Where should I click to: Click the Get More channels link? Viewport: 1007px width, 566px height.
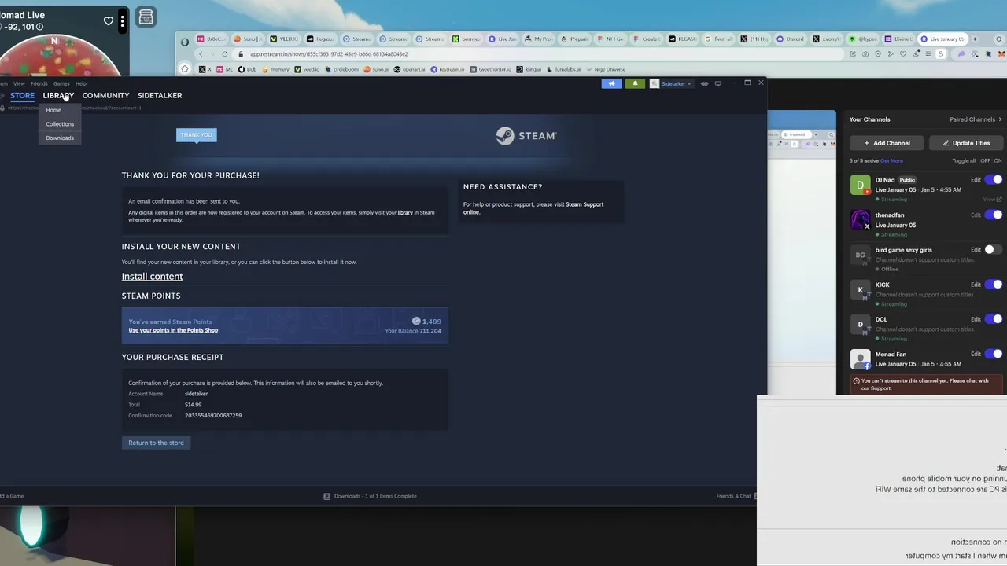[x=891, y=161]
